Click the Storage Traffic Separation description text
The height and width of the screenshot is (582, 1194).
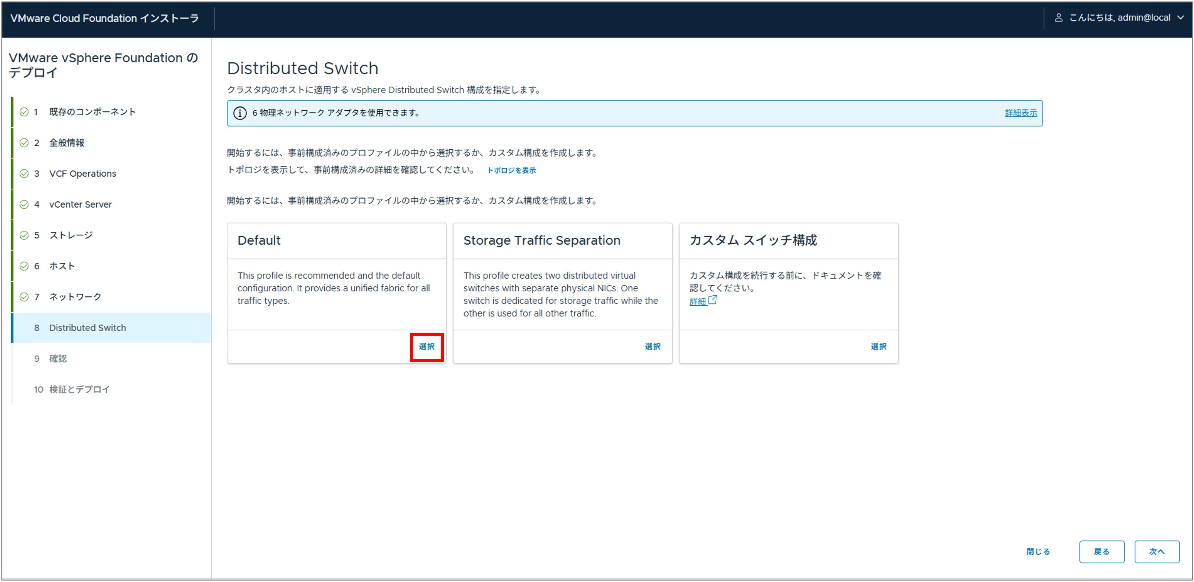click(561, 294)
